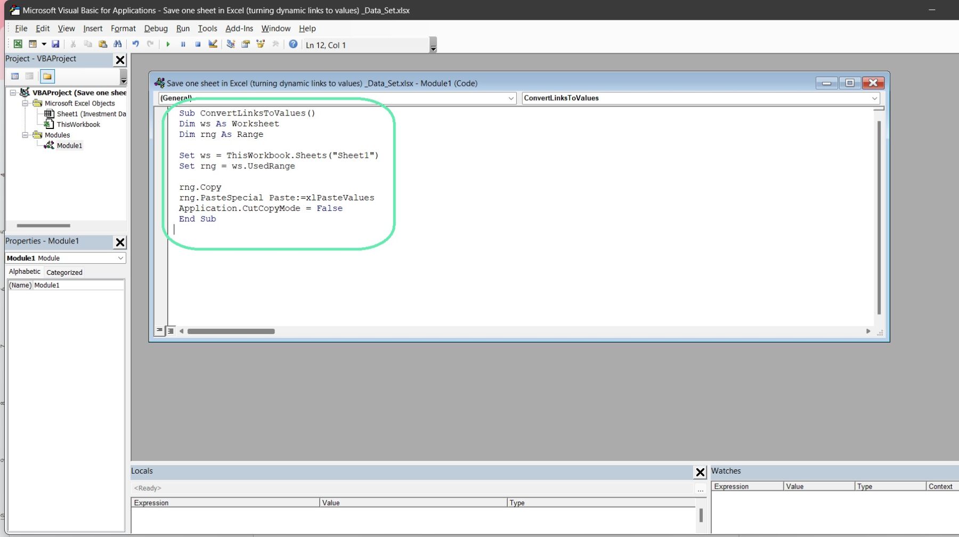
Task: Open Properties Window toolbar icon
Action: pos(246,44)
